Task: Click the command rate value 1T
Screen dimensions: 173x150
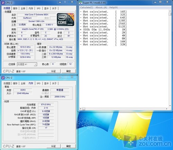Action: 46,128
